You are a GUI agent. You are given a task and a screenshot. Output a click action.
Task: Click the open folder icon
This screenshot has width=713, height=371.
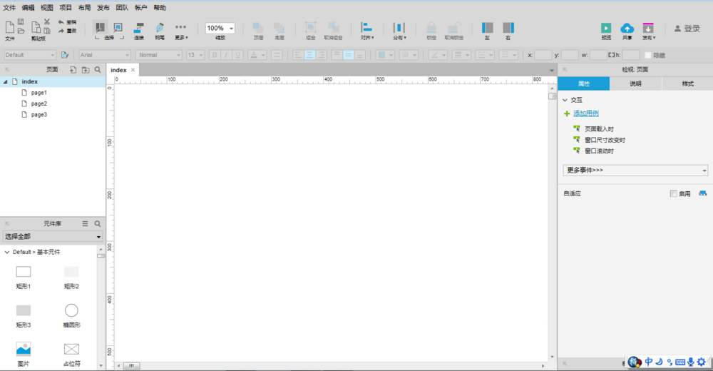pyautogui.click(x=21, y=31)
